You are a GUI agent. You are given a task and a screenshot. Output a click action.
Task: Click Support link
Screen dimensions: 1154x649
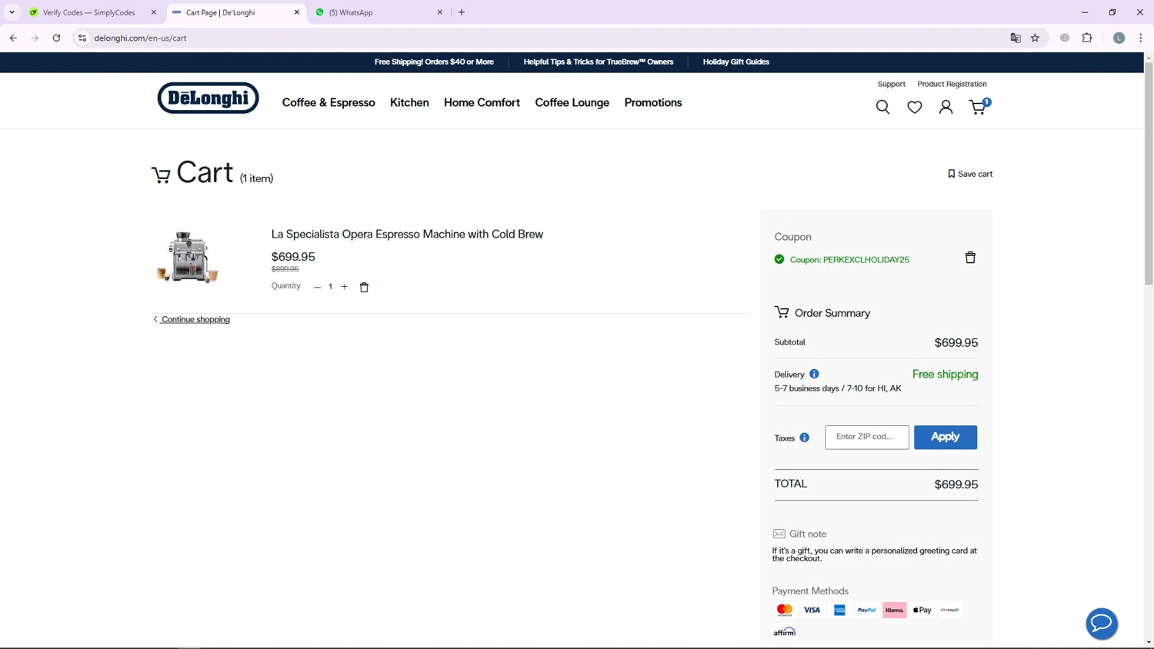(891, 84)
